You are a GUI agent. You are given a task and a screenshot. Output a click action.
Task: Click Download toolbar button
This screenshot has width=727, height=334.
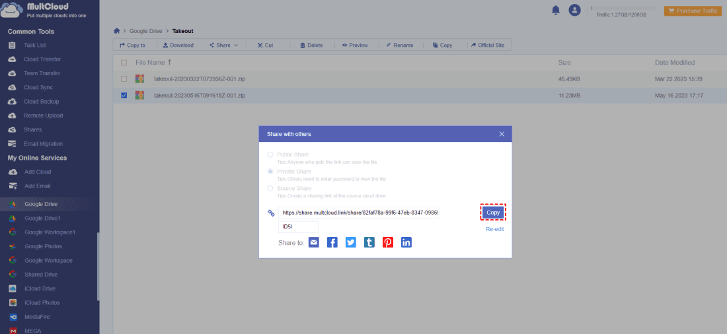point(178,46)
